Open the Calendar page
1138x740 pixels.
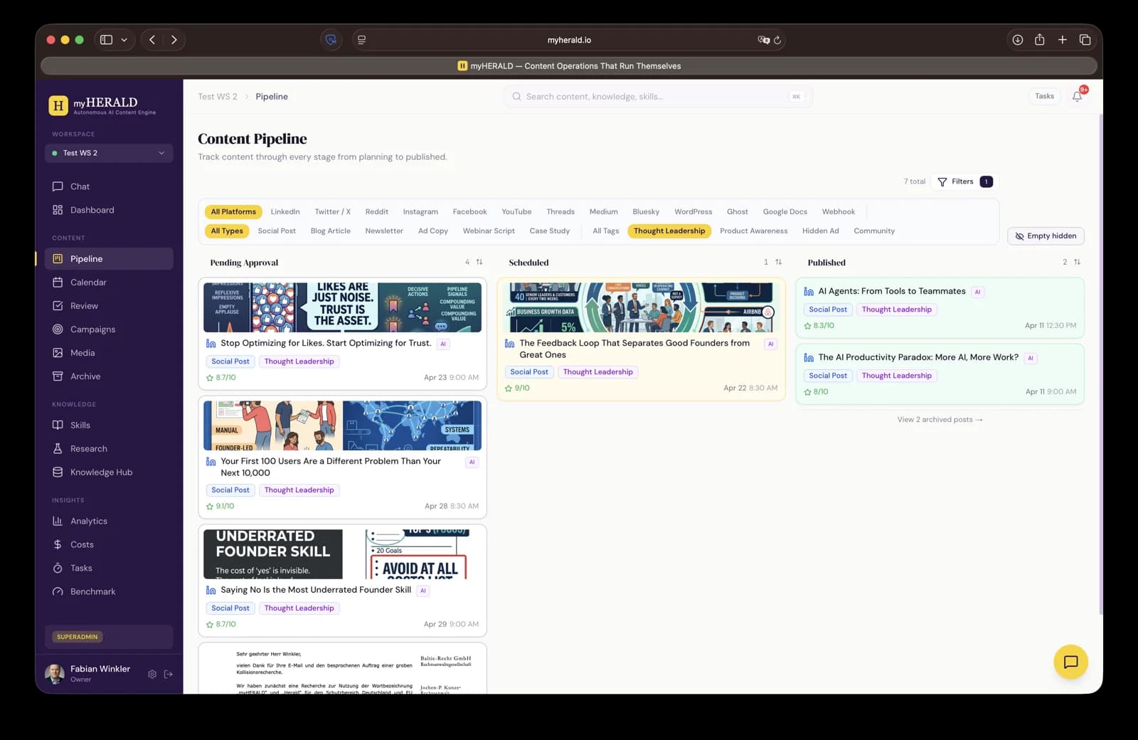[x=108, y=282]
